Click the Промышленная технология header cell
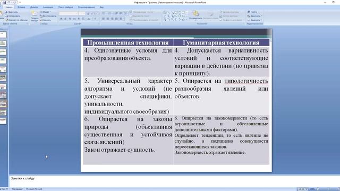This screenshot has height=191, width=340. pos(128,42)
